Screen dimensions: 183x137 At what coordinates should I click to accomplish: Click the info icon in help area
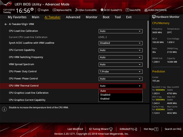pos(4,109)
